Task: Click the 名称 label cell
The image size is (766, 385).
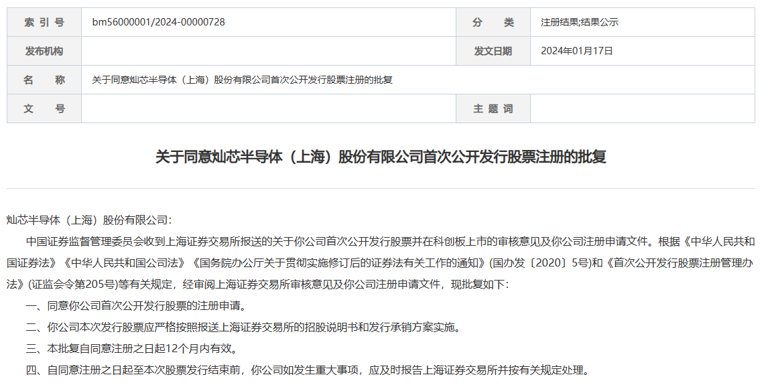Action: click(x=44, y=80)
